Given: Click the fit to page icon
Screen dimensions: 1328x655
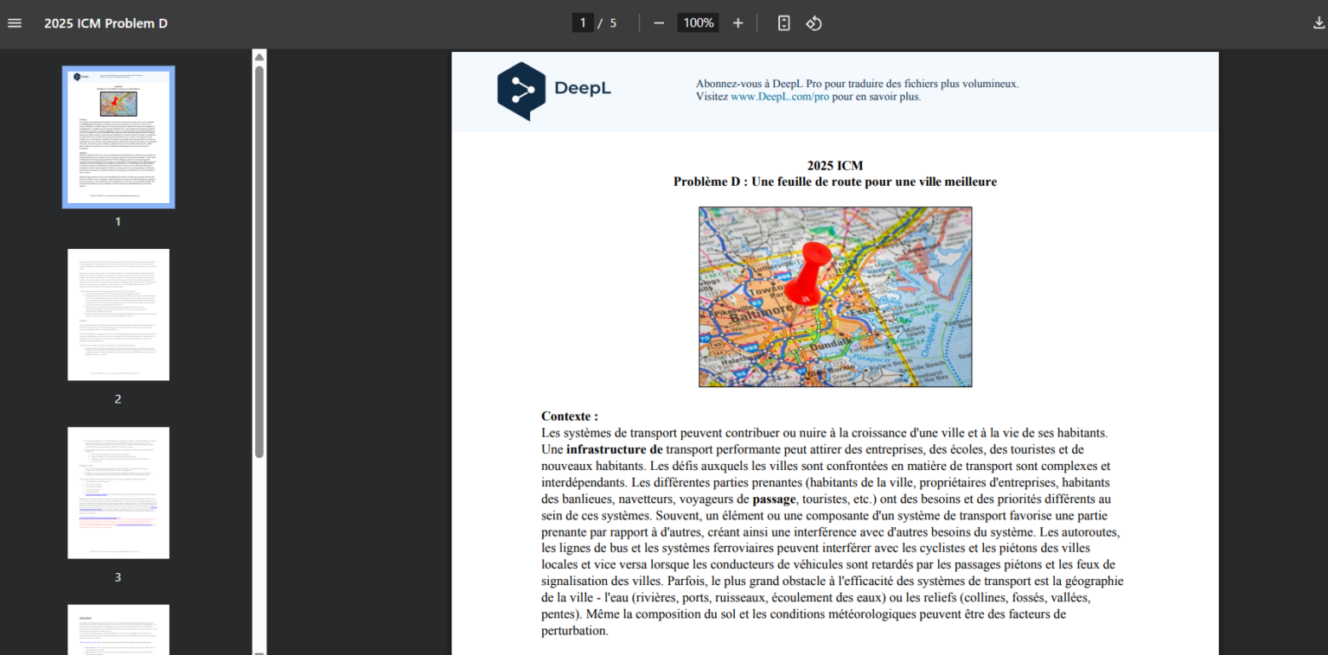Looking at the screenshot, I should [783, 23].
